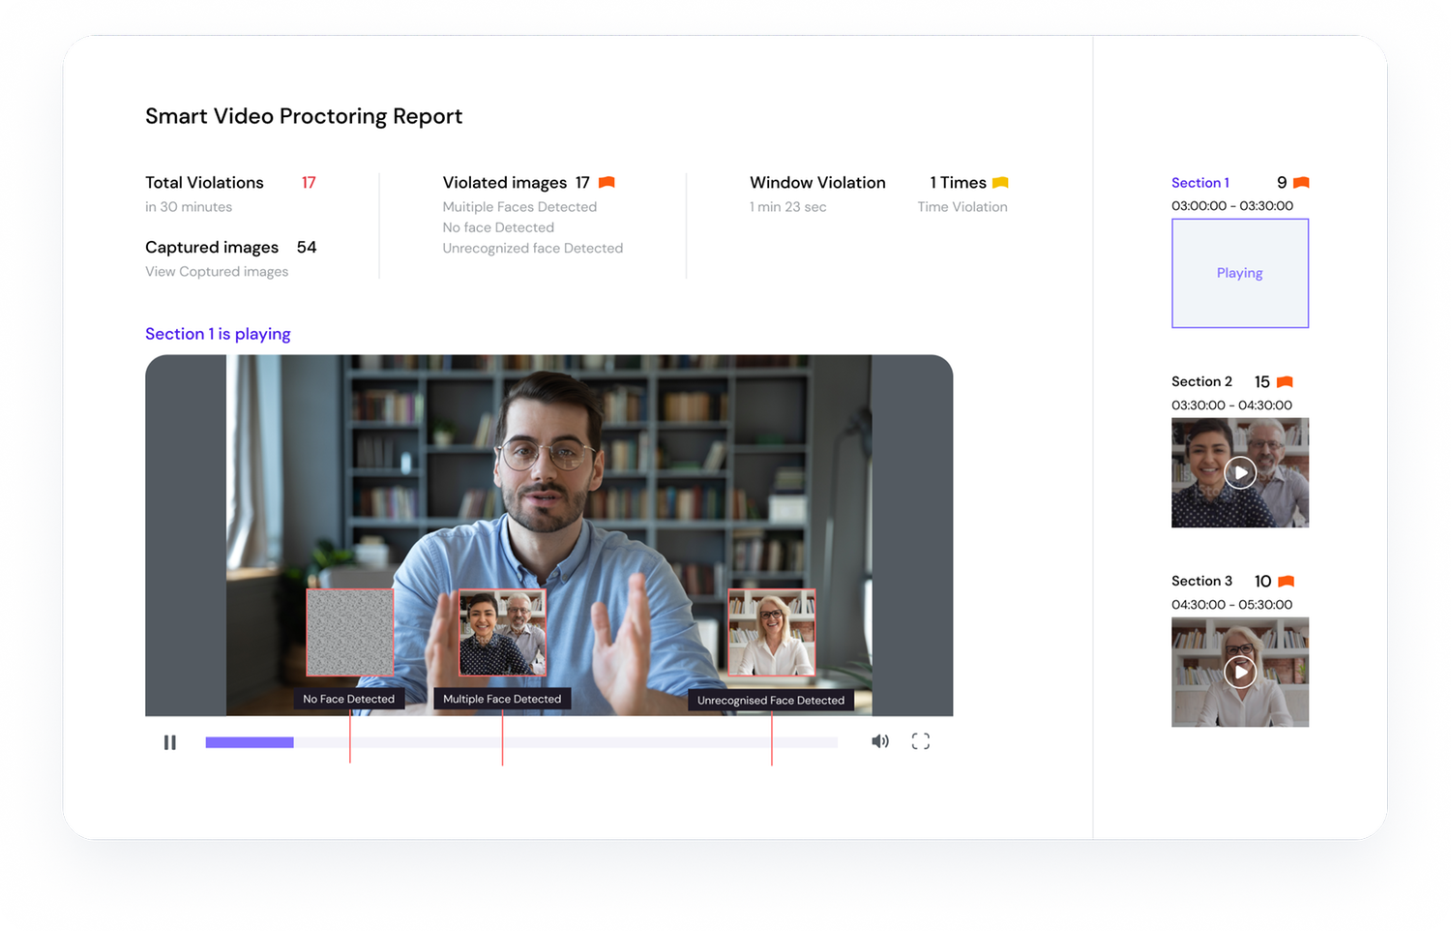Screen dimensions: 1451x931
Task: Play the Section 3 video thumbnail
Action: click(1240, 672)
